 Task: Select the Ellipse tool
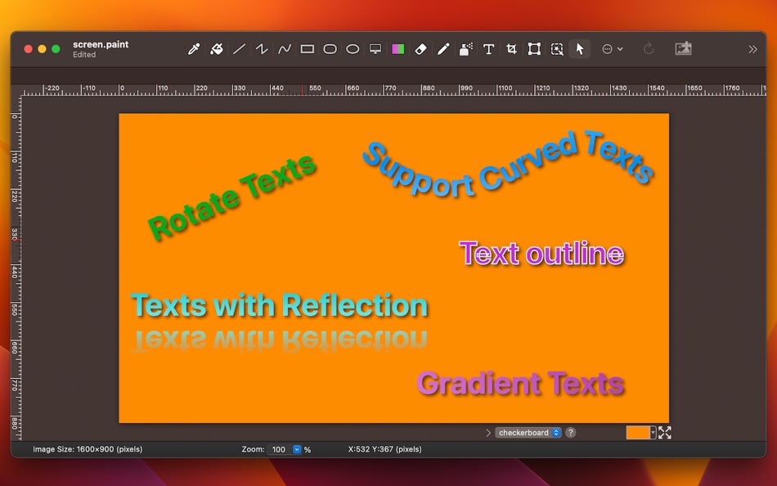[353, 49]
